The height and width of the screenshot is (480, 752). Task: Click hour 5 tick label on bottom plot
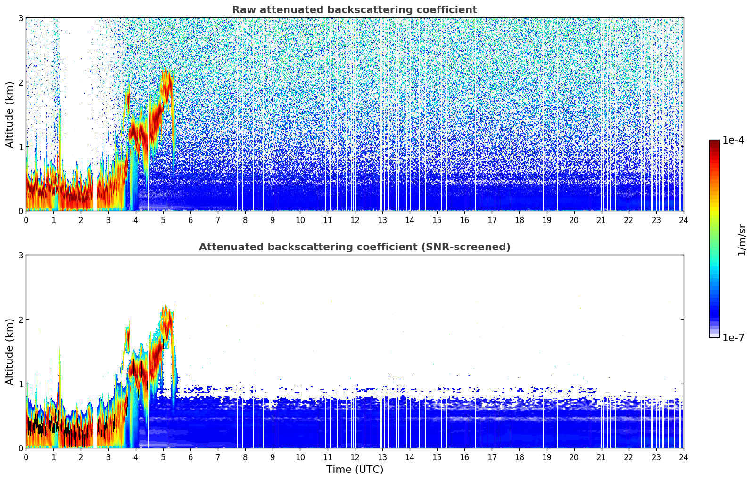163,457
